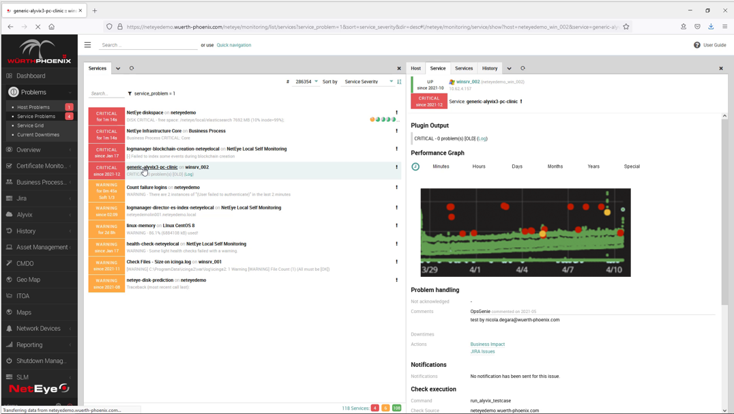Switch to the History tab
The width and height of the screenshot is (734, 414).
click(490, 68)
